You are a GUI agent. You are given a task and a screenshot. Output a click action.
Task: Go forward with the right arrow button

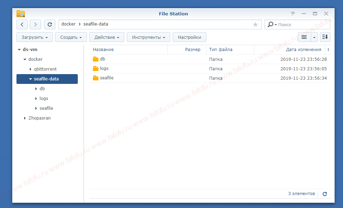pyautogui.click(x=35, y=24)
